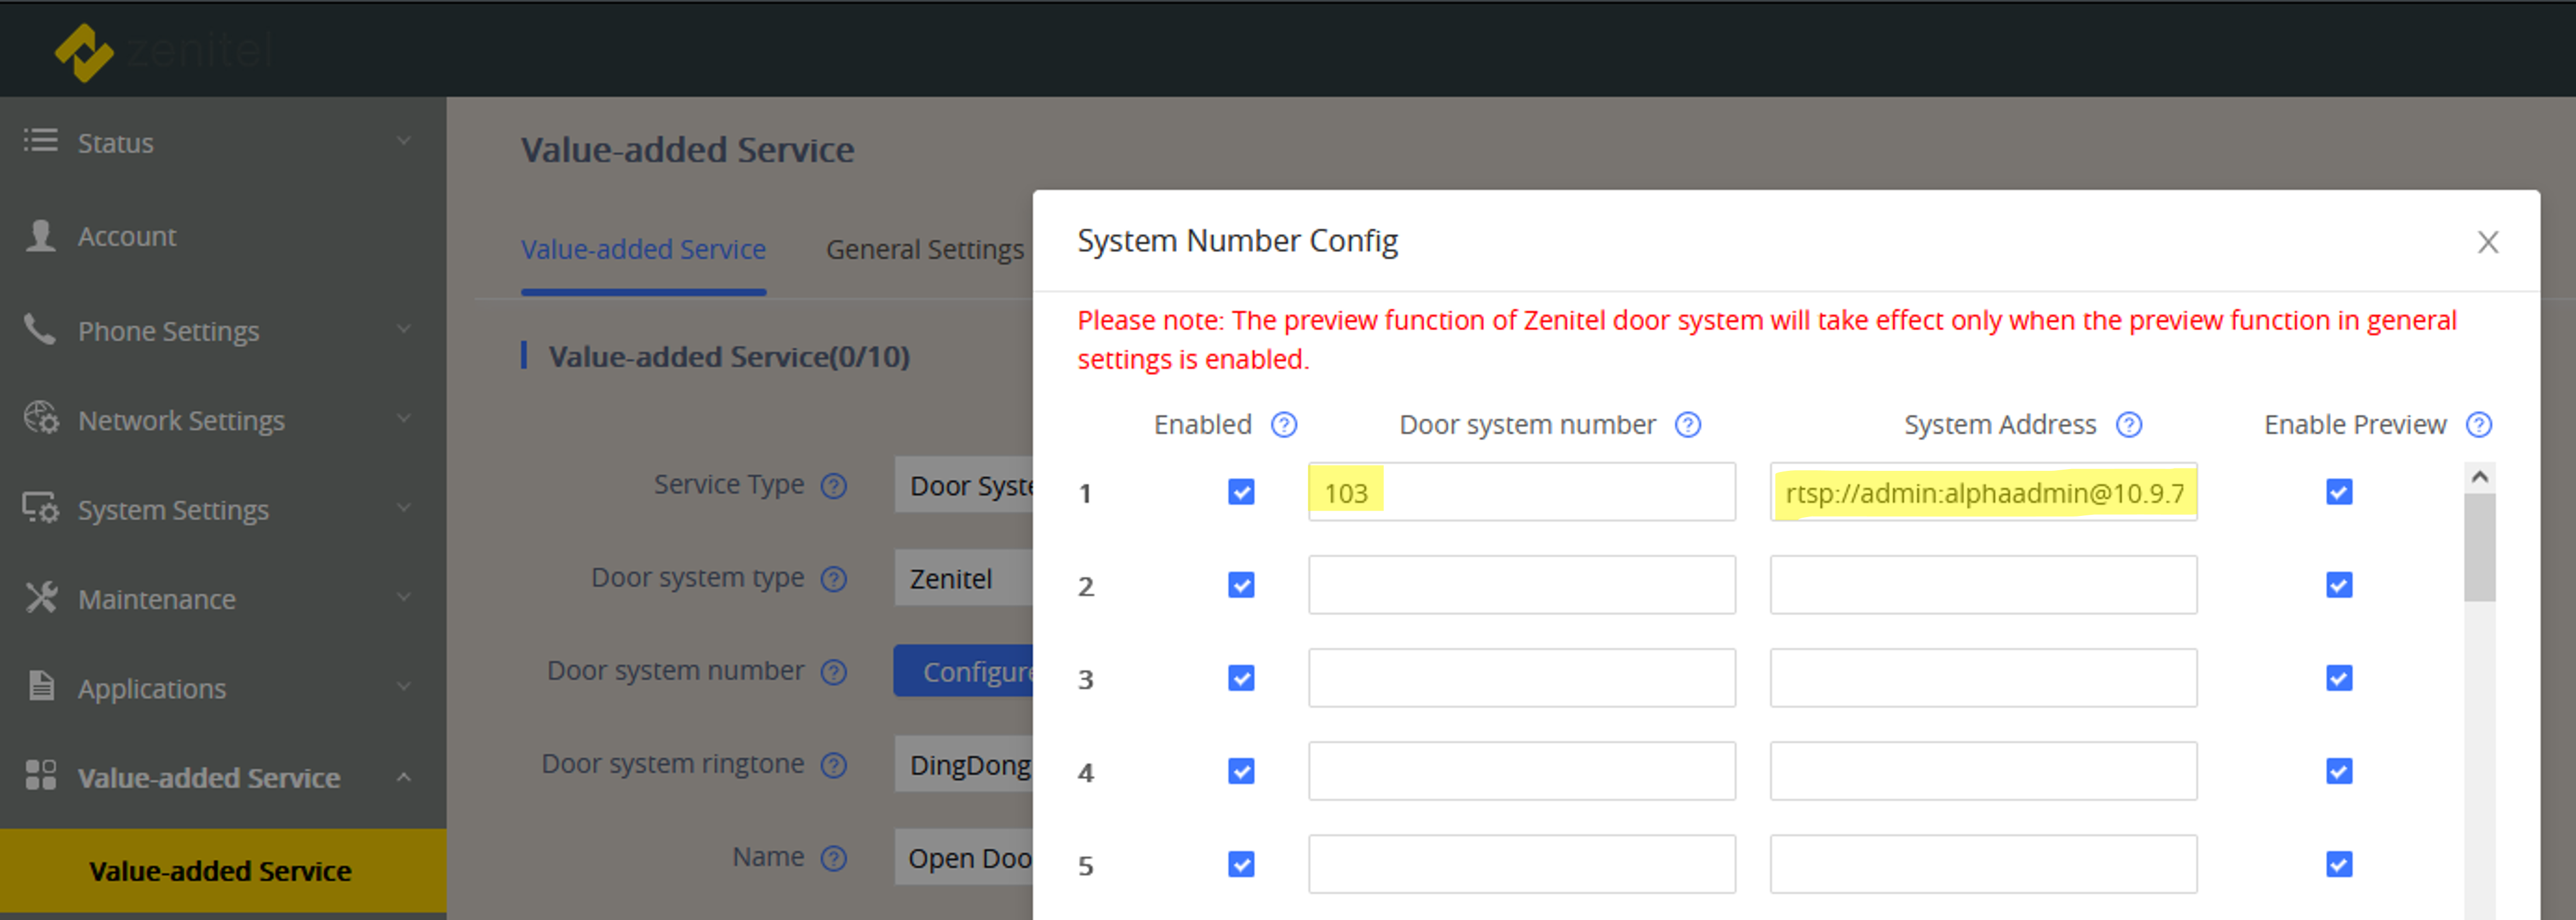Click the Account person icon
The width and height of the screenshot is (2576, 920).
pos(41,235)
